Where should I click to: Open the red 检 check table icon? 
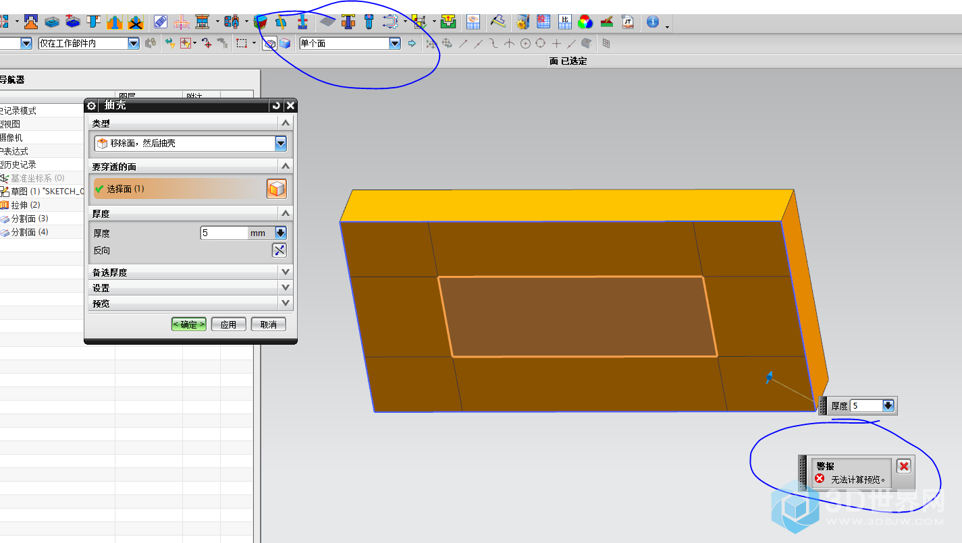coord(543,22)
